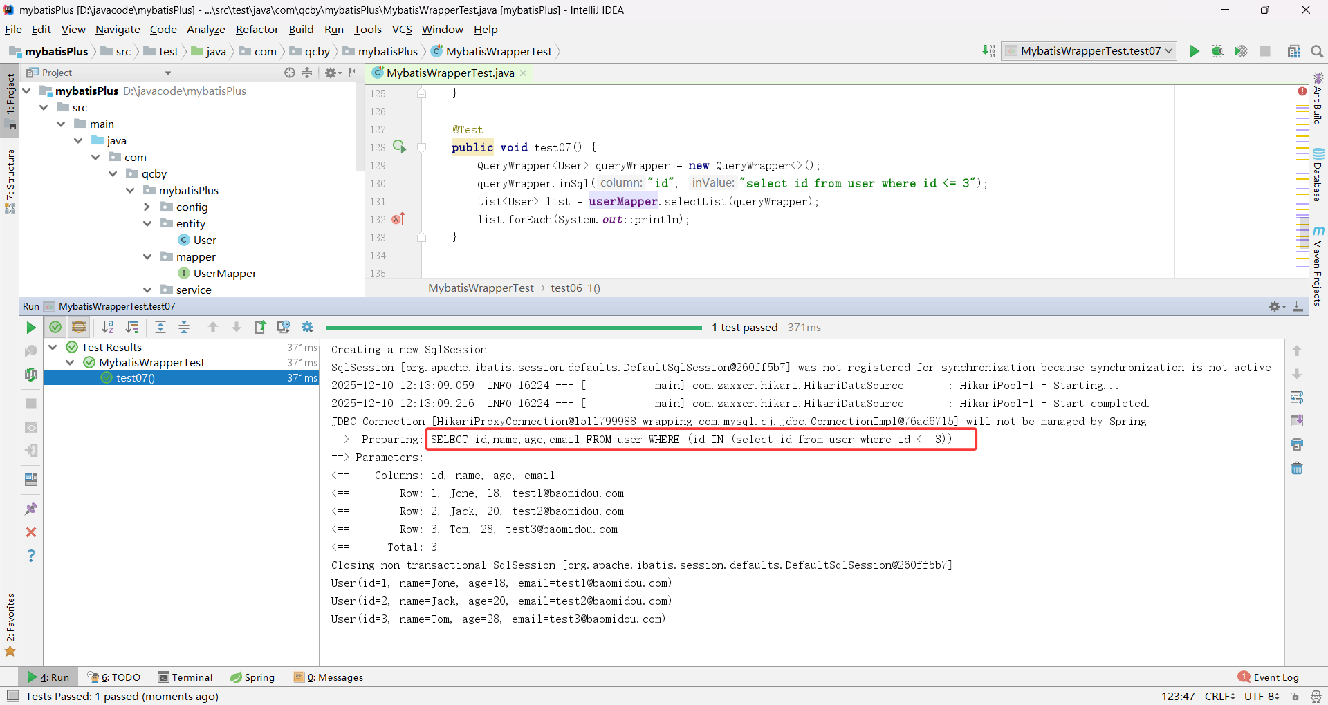Toggle Show Ignored tests filter
The height and width of the screenshot is (705, 1328).
[x=79, y=328]
